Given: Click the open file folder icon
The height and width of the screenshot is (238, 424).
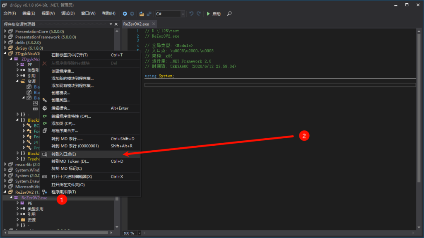Looking at the screenshot, I should (x=142, y=14).
